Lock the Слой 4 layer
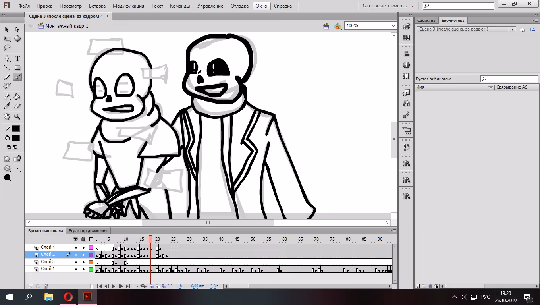 (83, 247)
